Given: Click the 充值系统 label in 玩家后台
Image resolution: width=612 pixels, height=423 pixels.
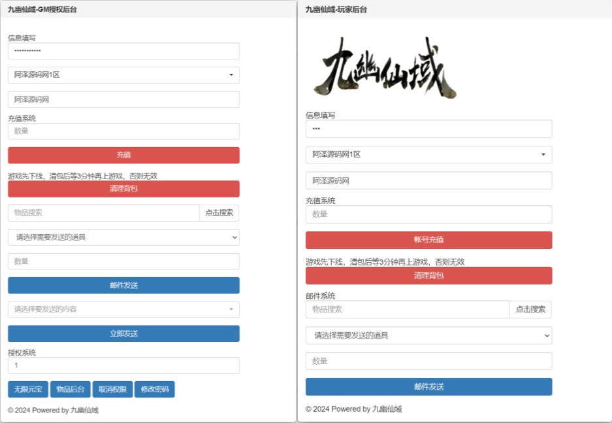Looking at the screenshot, I should (x=321, y=201).
